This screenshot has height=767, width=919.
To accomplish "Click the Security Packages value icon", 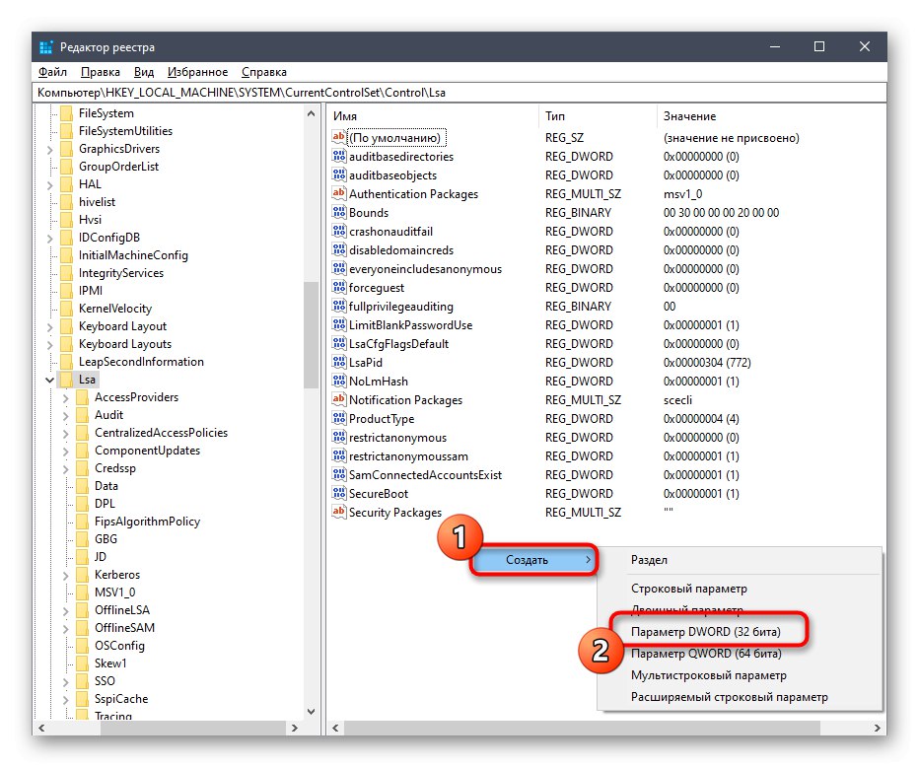I will pyautogui.click(x=339, y=512).
